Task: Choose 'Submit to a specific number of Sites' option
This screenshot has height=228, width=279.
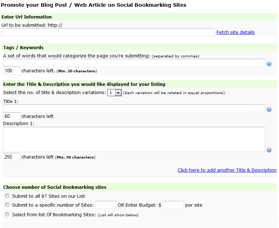Action: tap(7, 204)
